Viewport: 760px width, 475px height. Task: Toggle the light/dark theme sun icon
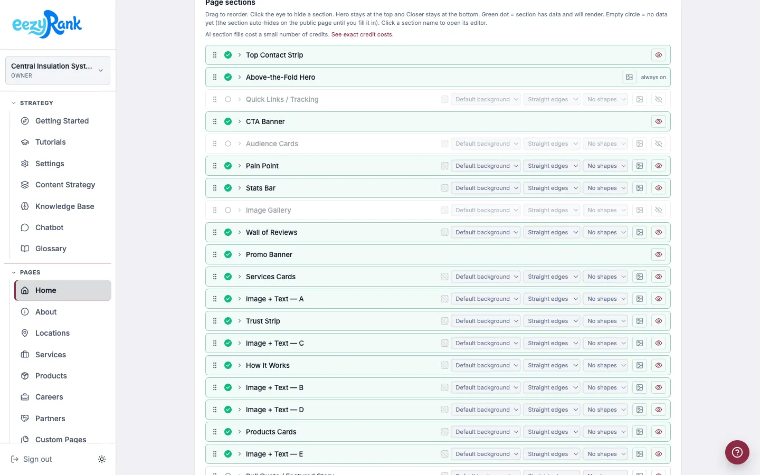(102, 459)
